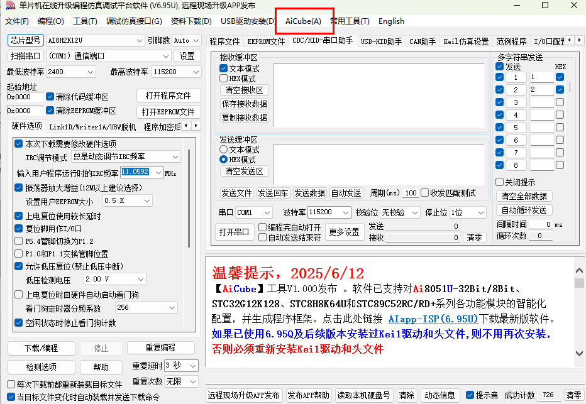The height and width of the screenshot is (404, 586).
Task: Expand (COM1) 通信端口 dropdown
Action: click(109, 56)
